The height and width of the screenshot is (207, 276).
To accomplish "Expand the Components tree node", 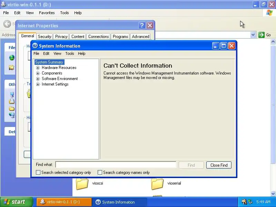I will (38, 73).
